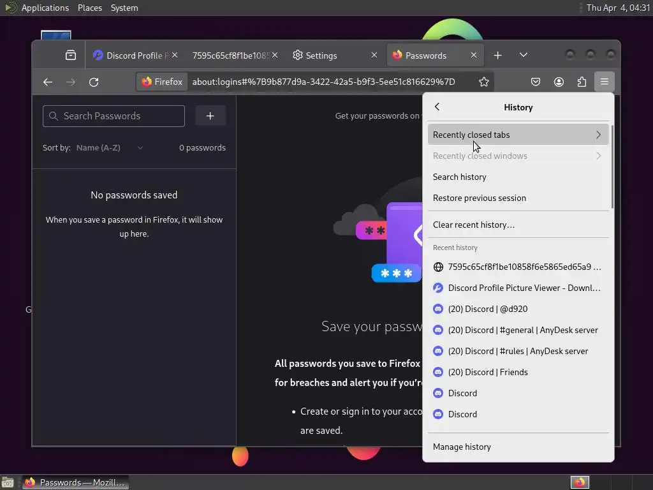
Task: Open (20) Discord | @d920 history entry
Action: pyautogui.click(x=518, y=309)
